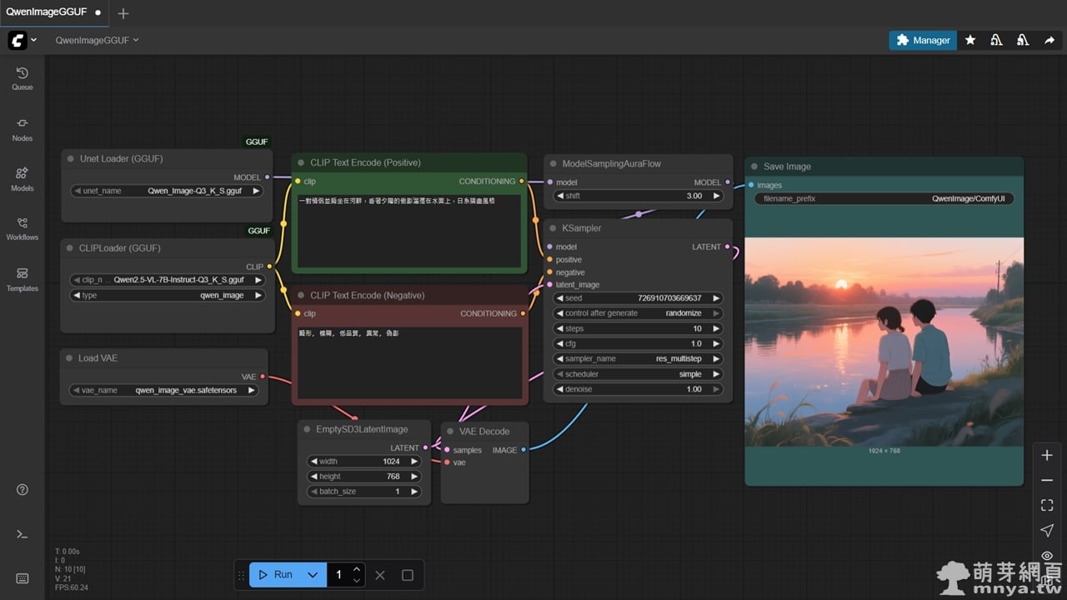This screenshot has width=1067, height=600.
Task: Open the sampler_name res_multistep selector
Action: 638,359
